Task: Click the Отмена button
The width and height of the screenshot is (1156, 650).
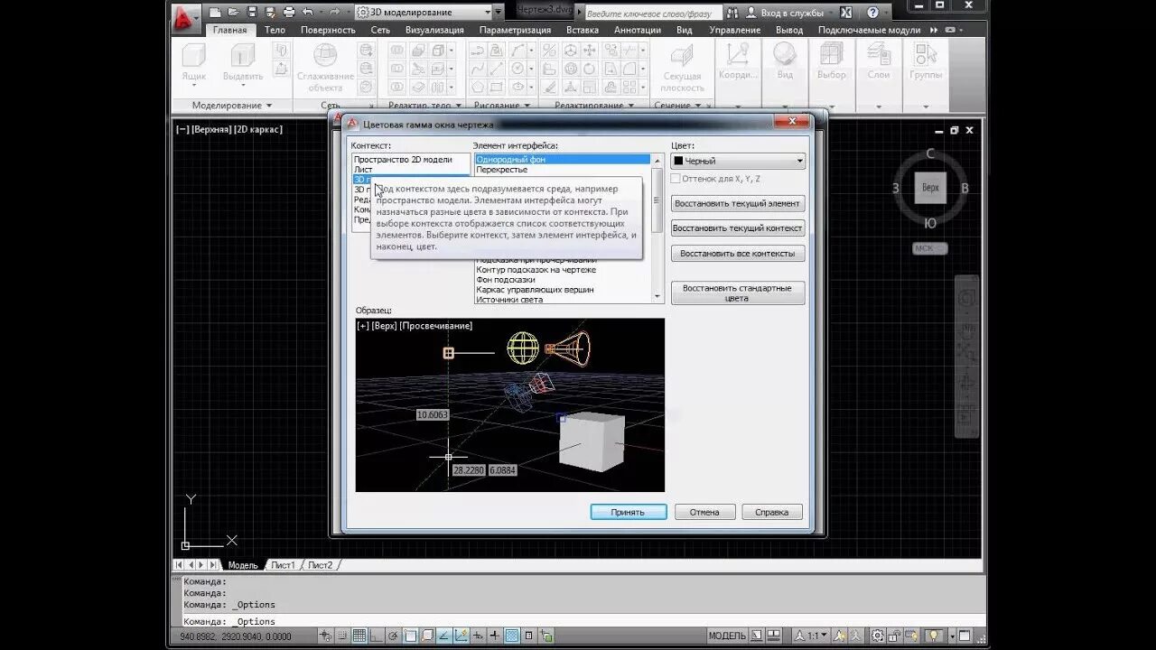Action: coord(704,512)
